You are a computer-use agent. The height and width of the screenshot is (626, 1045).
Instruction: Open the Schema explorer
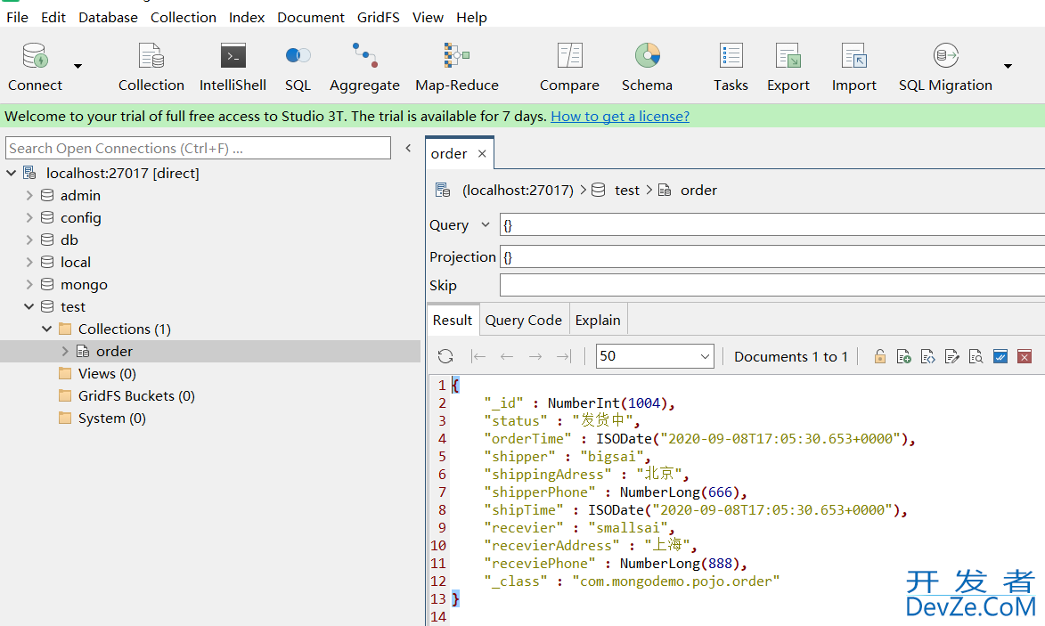coord(647,67)
